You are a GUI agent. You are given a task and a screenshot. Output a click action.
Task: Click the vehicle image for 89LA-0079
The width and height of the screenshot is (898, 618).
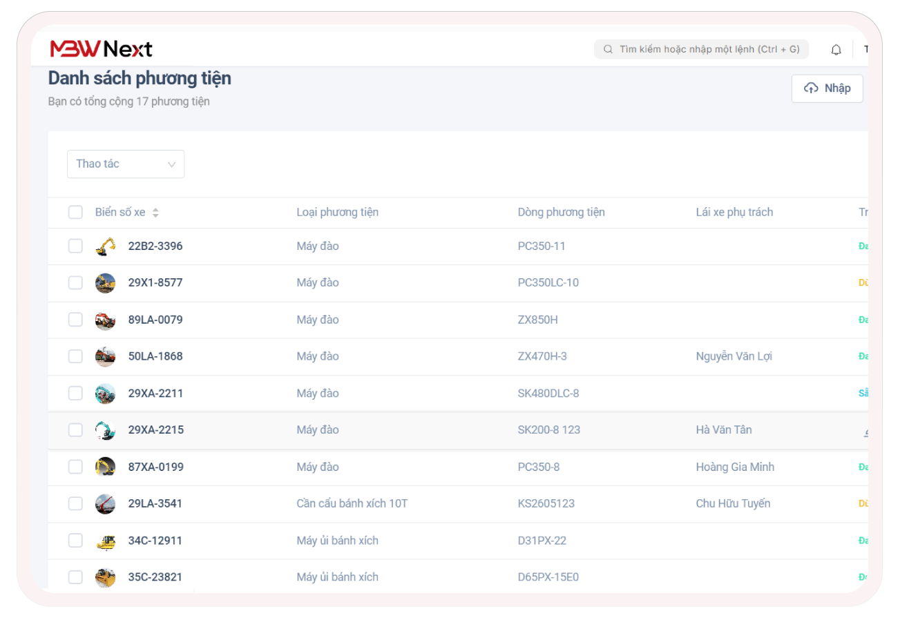[105, 320]
